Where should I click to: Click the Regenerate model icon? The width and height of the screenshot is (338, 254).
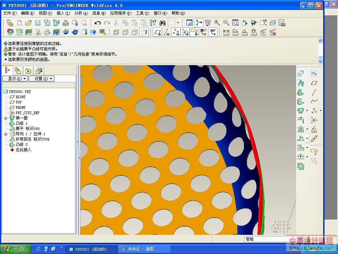coord(153,23)
